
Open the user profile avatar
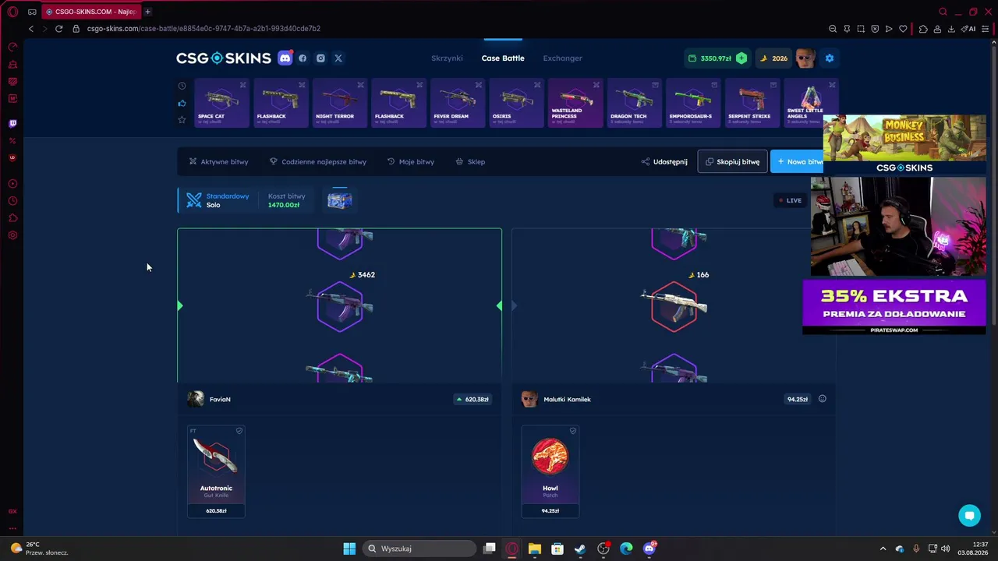(x=806, y=58)
